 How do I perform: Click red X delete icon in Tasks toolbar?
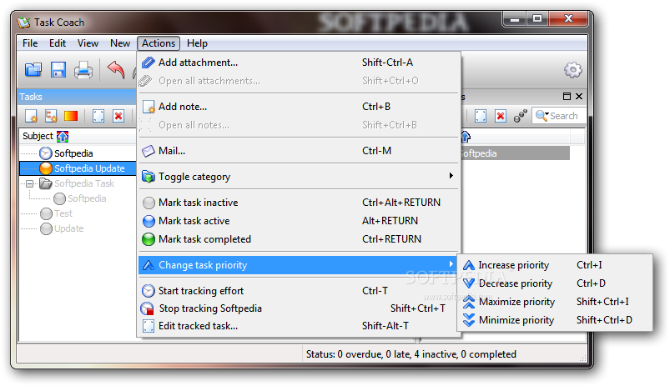(x=118, y=116)
